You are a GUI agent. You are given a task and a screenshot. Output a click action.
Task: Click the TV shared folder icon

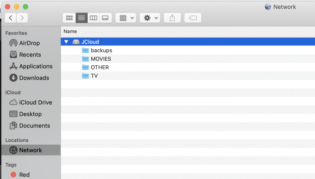coord(85,76)
